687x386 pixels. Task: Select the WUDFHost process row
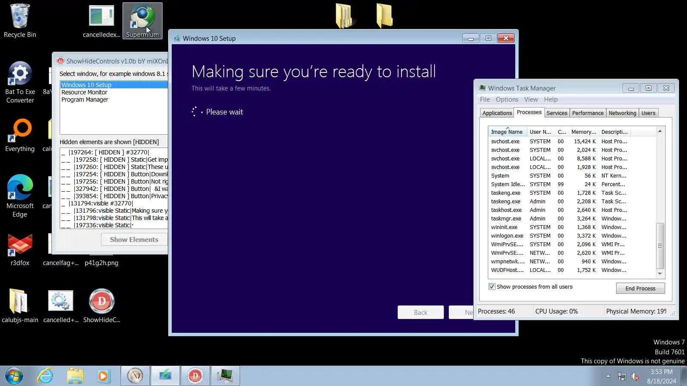point(572,270)
